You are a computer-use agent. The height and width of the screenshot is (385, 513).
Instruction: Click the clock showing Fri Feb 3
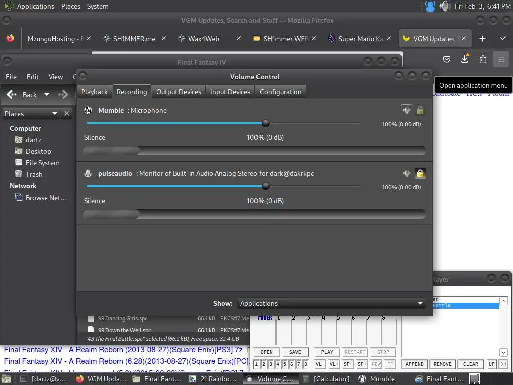pos(482,6)
